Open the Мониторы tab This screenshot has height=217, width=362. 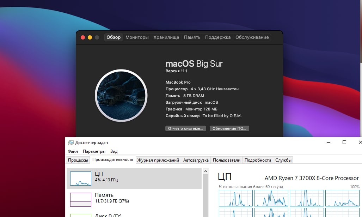(x=137, y=37)
